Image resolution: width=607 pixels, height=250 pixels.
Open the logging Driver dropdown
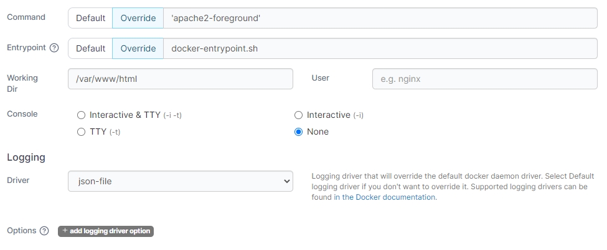180,181
